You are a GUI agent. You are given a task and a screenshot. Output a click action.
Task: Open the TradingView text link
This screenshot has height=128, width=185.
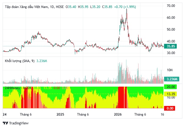[x=19, y=123]
